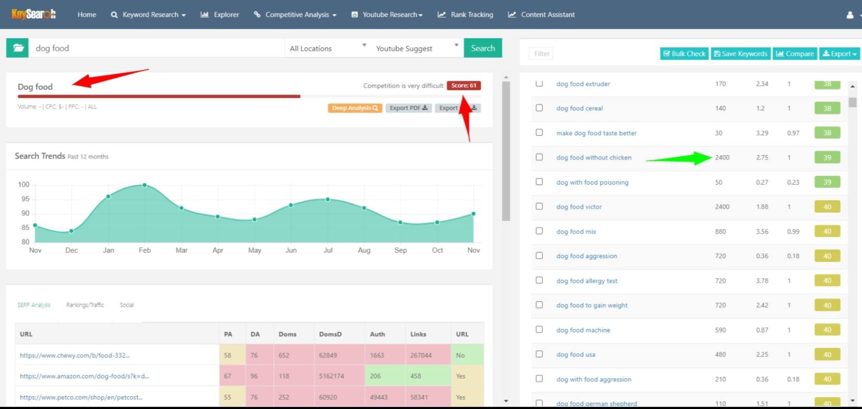Click the keyword list scrollbar down arrow
Viewport: 862px width, 409px height.
point(852,400)
